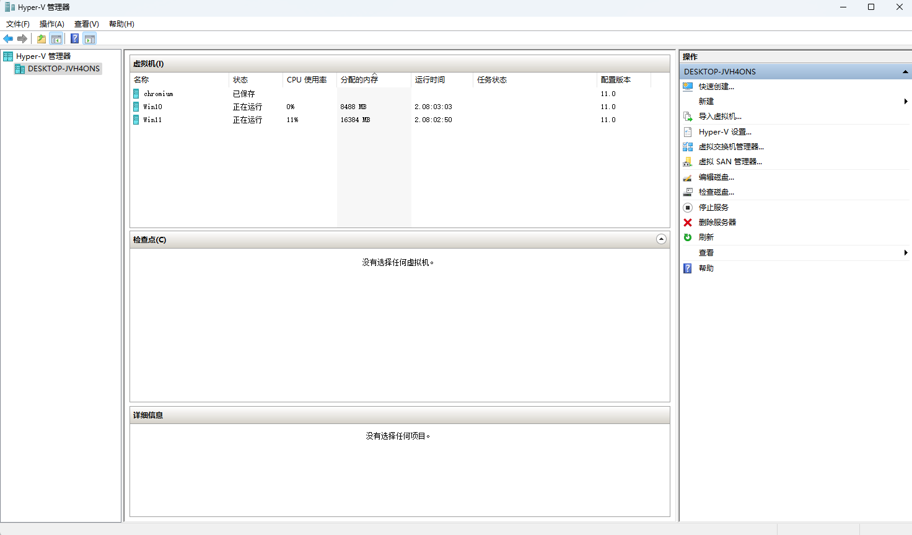The height and width of the screenshot is (535, 912).
Task: Click the 停止服务 action
Action: click(x=714, y=208)
